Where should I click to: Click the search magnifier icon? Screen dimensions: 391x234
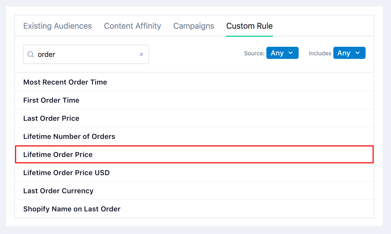click(31, 54)
